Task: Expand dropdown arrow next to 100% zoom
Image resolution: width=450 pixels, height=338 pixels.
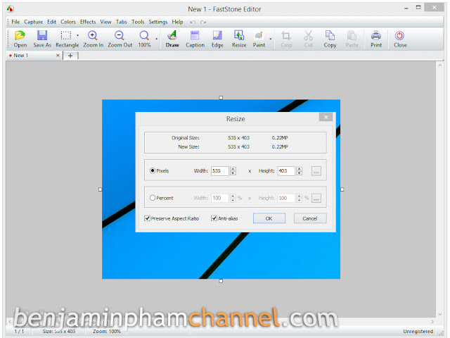Action: [x=156, y=39]
